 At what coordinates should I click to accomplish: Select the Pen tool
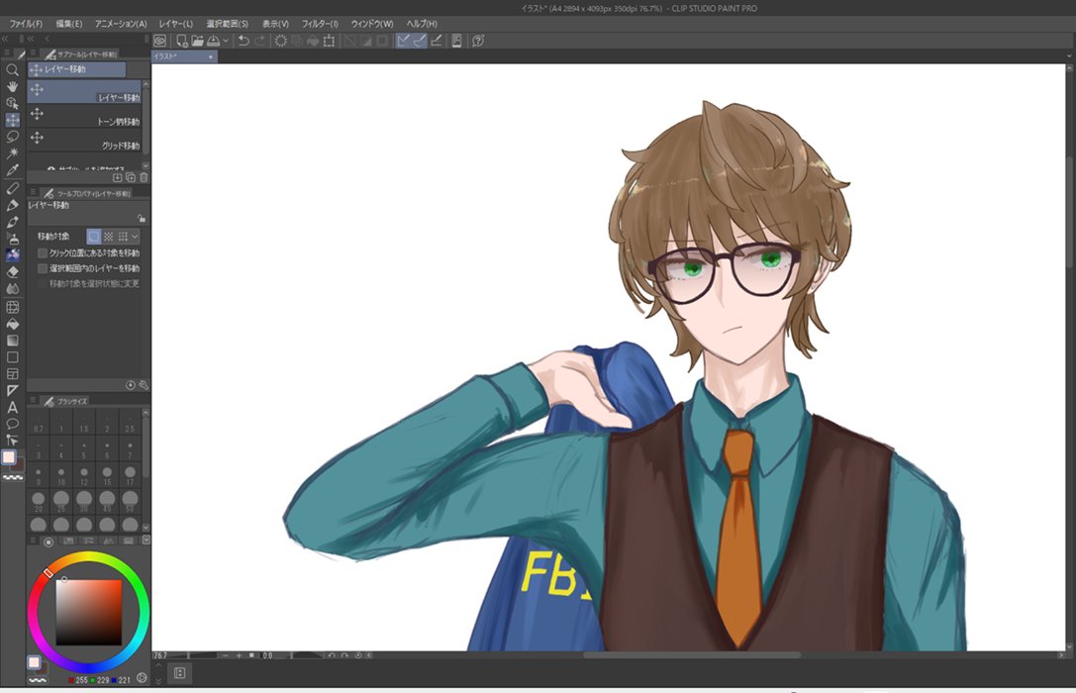[12, 188]
